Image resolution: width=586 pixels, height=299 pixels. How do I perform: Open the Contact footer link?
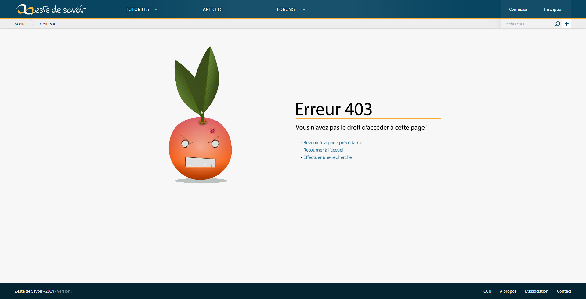coord(564,291)
